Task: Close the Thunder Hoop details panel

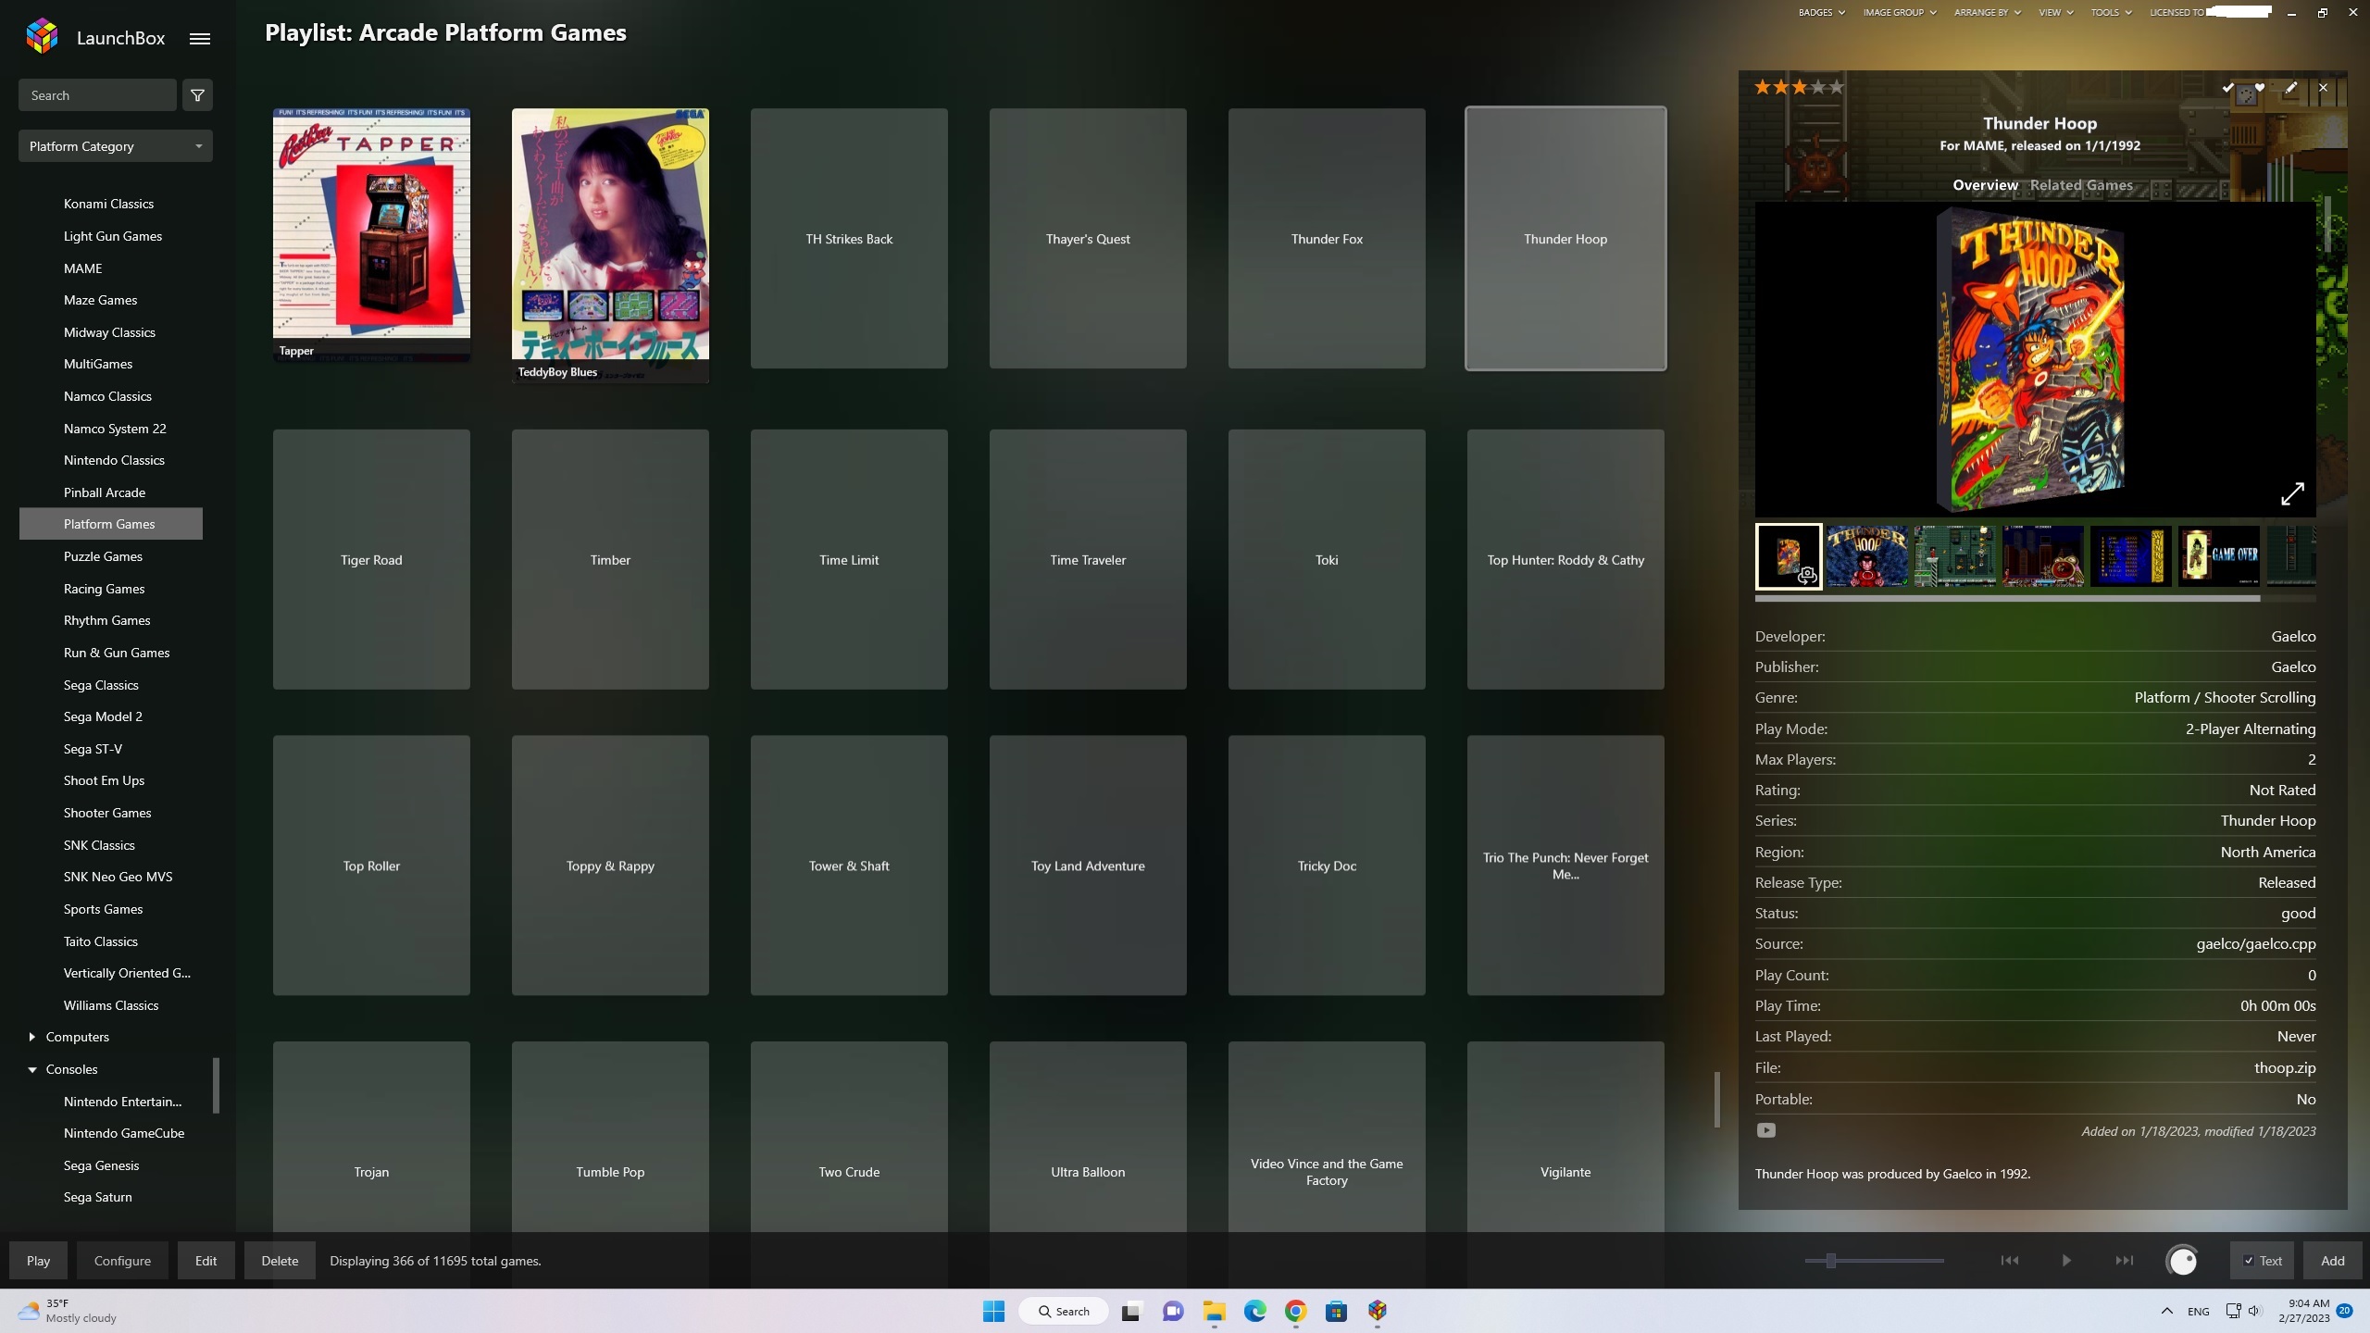Action: (x=2323, y=88)
